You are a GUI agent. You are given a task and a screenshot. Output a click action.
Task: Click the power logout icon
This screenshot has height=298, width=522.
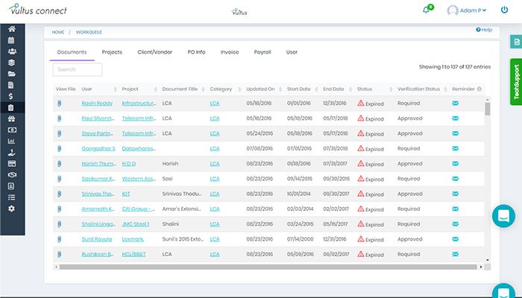[504, 10]
